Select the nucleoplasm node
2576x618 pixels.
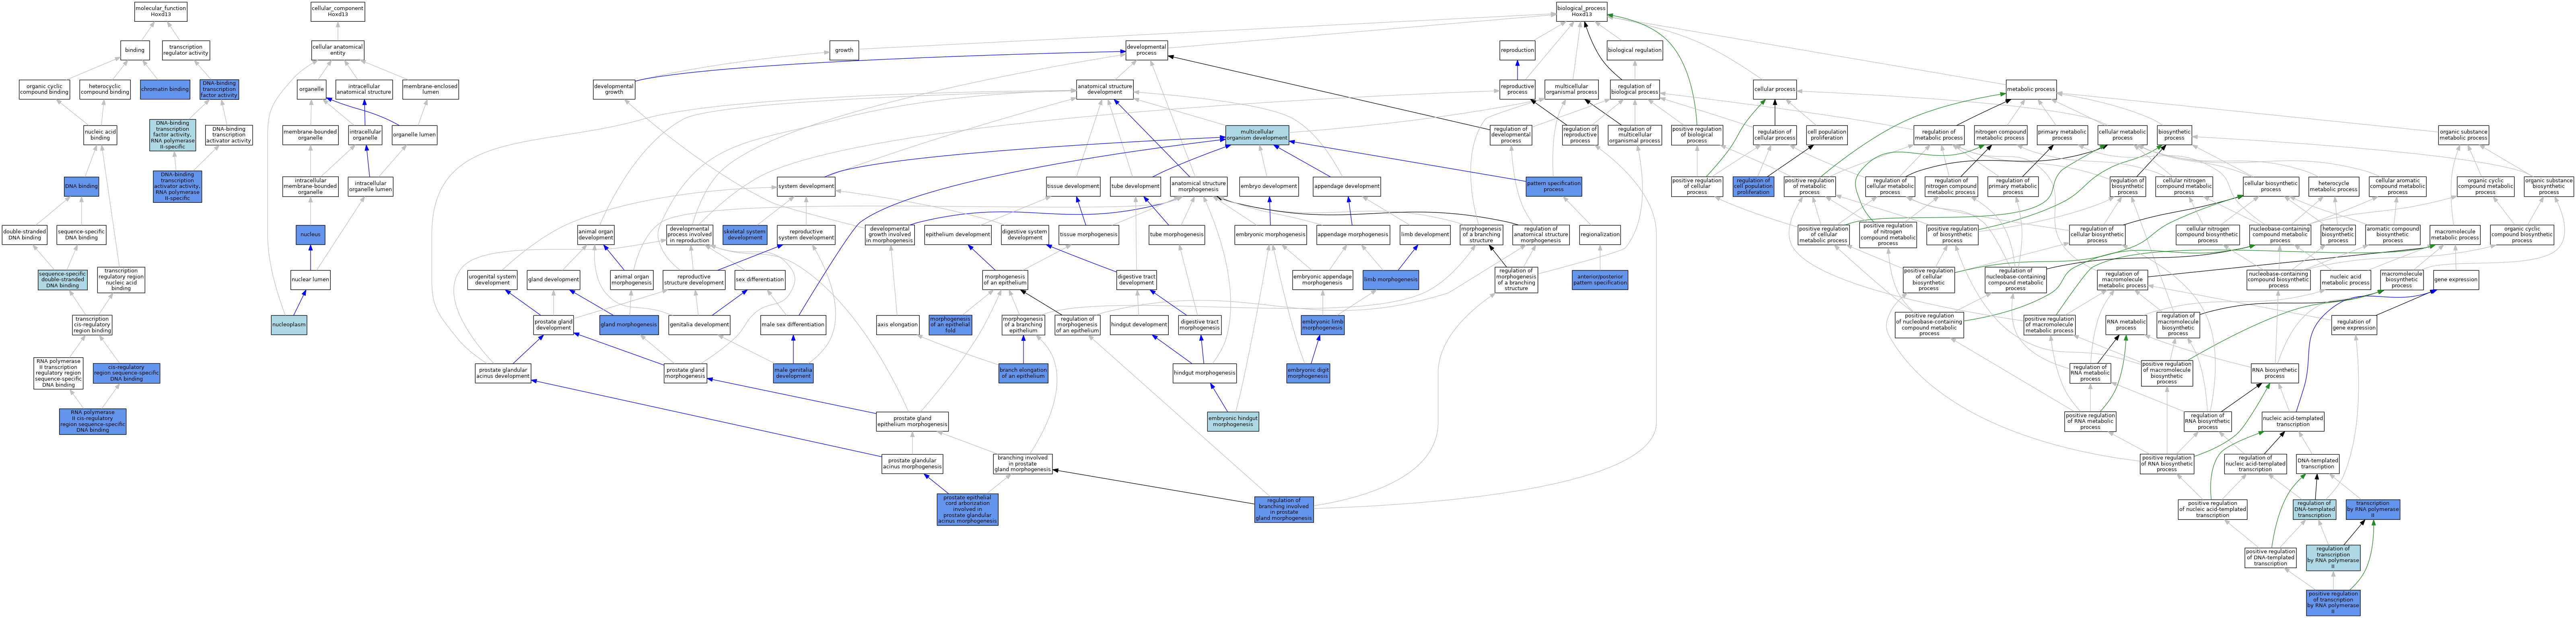[289, 325]
